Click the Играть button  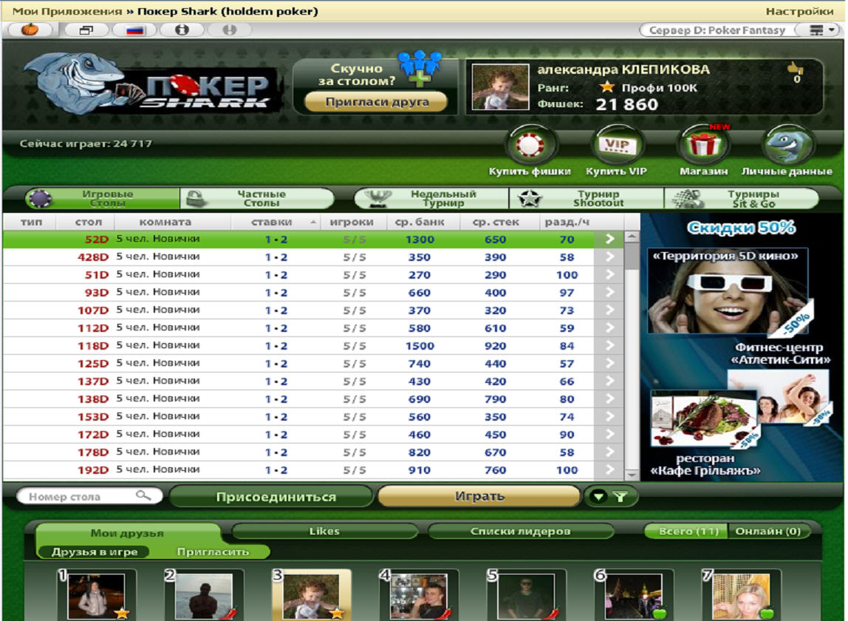tap(479, 497)
